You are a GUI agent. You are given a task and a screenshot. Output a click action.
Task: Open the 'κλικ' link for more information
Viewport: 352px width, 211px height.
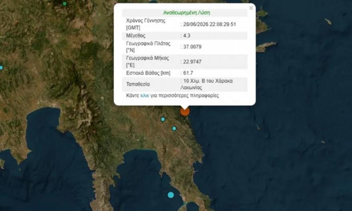[144, 96]
